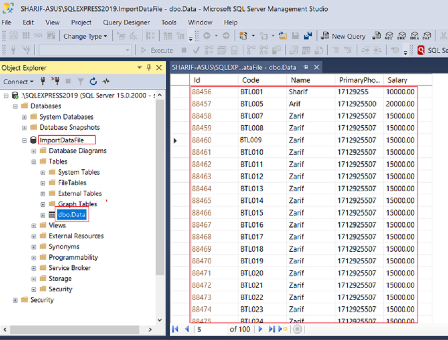Image resolution: width=448 pixels, height=340 pixels.
Task: Open a new DMX query
Action: pos(401,36)
